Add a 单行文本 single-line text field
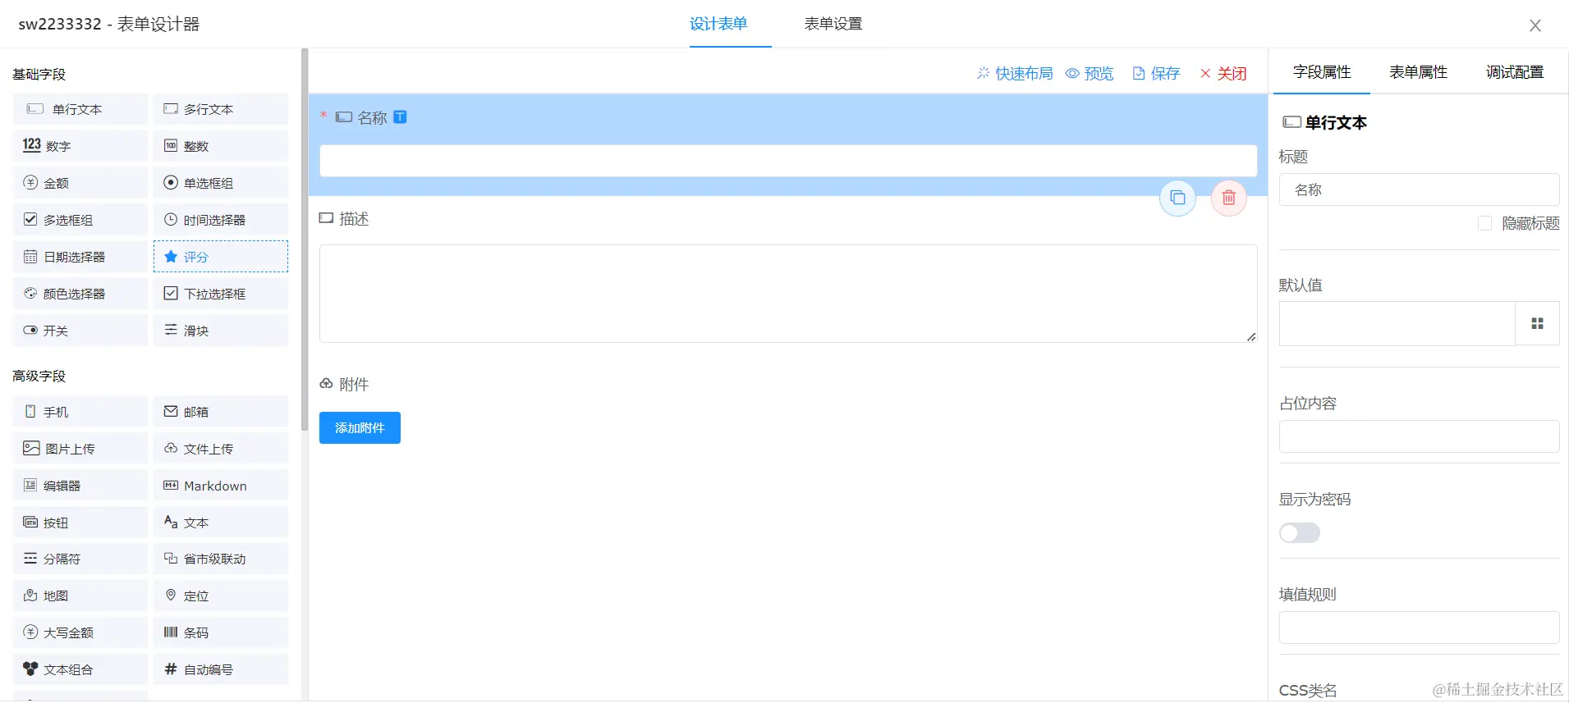Image resolution: width=1569 pixels, height=703 pixels. click(80, 109)
